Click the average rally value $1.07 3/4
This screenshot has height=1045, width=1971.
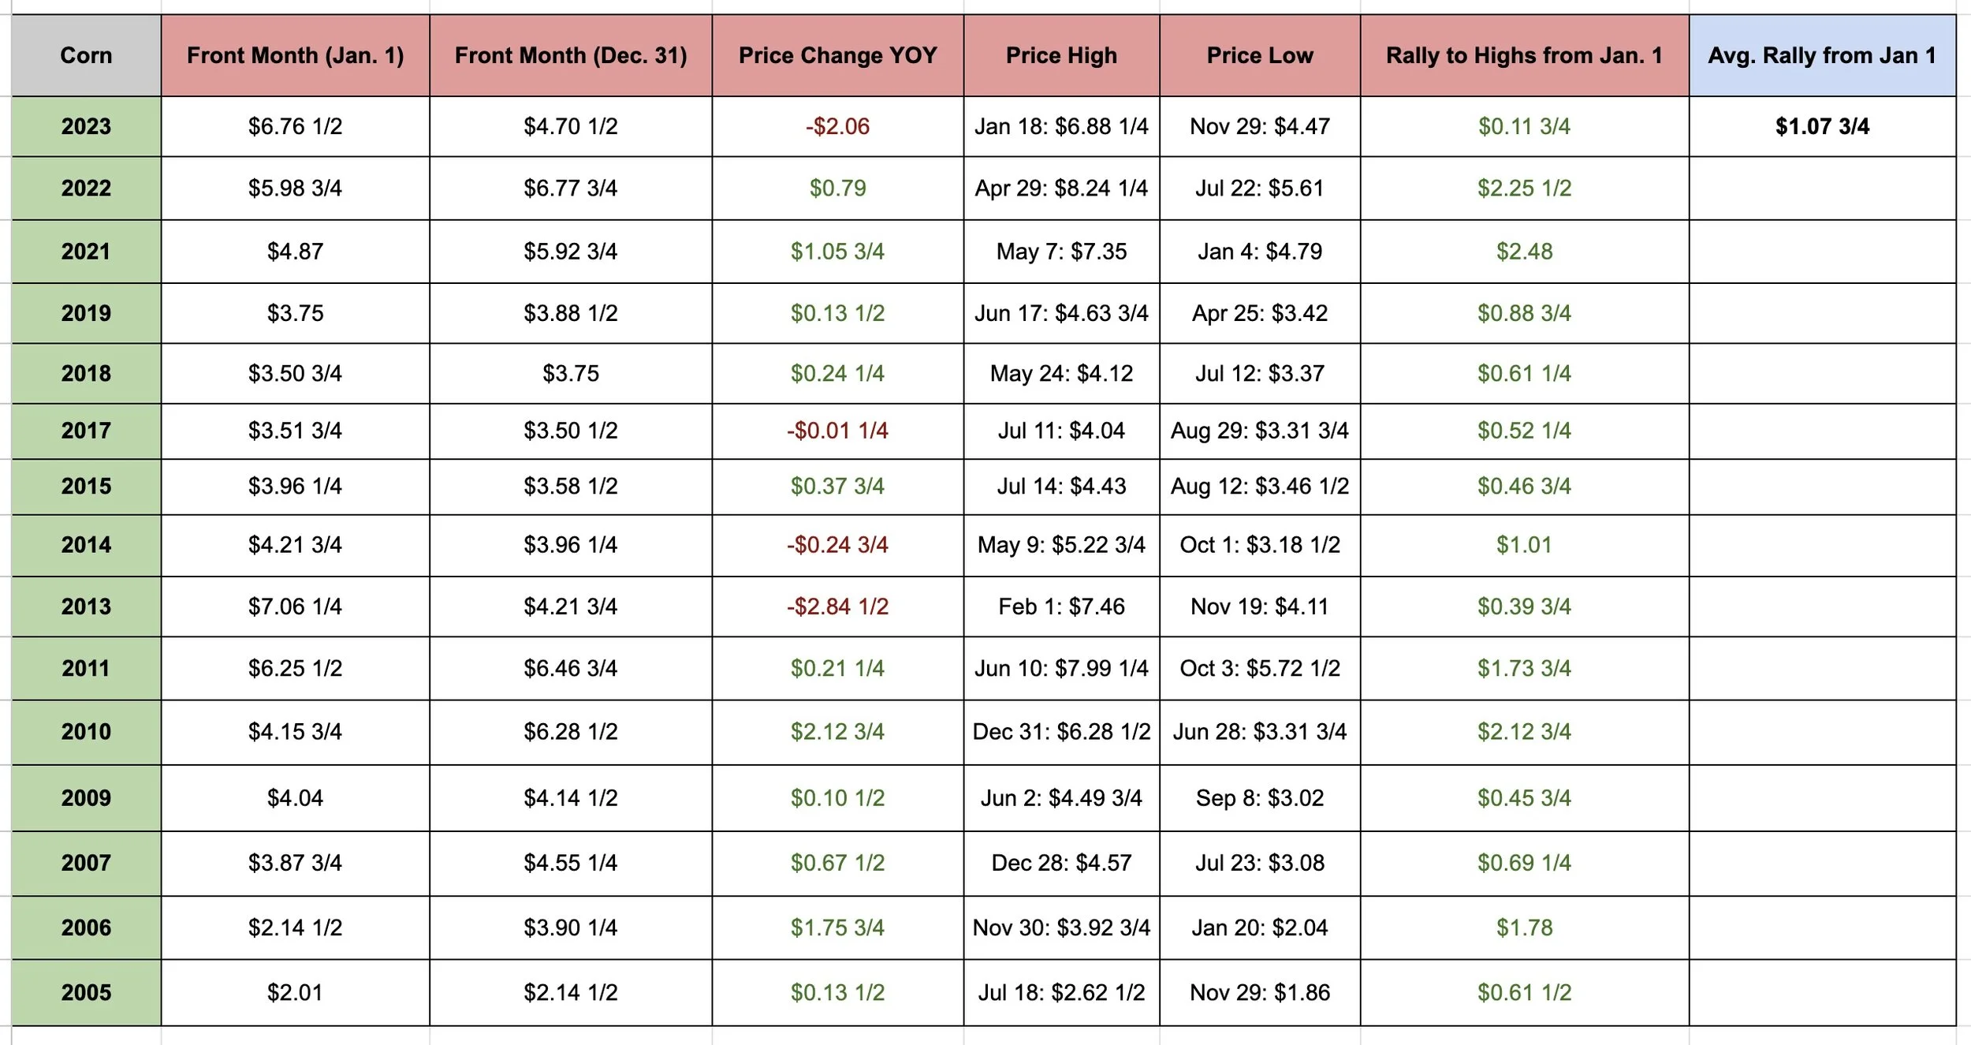[1822, 126]
